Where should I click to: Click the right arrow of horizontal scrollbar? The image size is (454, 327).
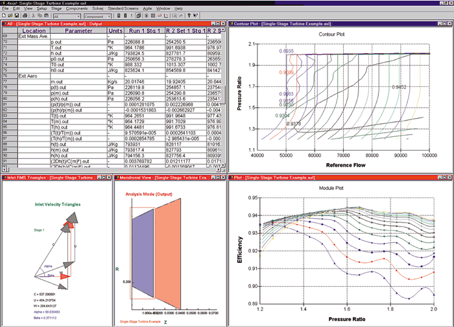coord(219,170)
